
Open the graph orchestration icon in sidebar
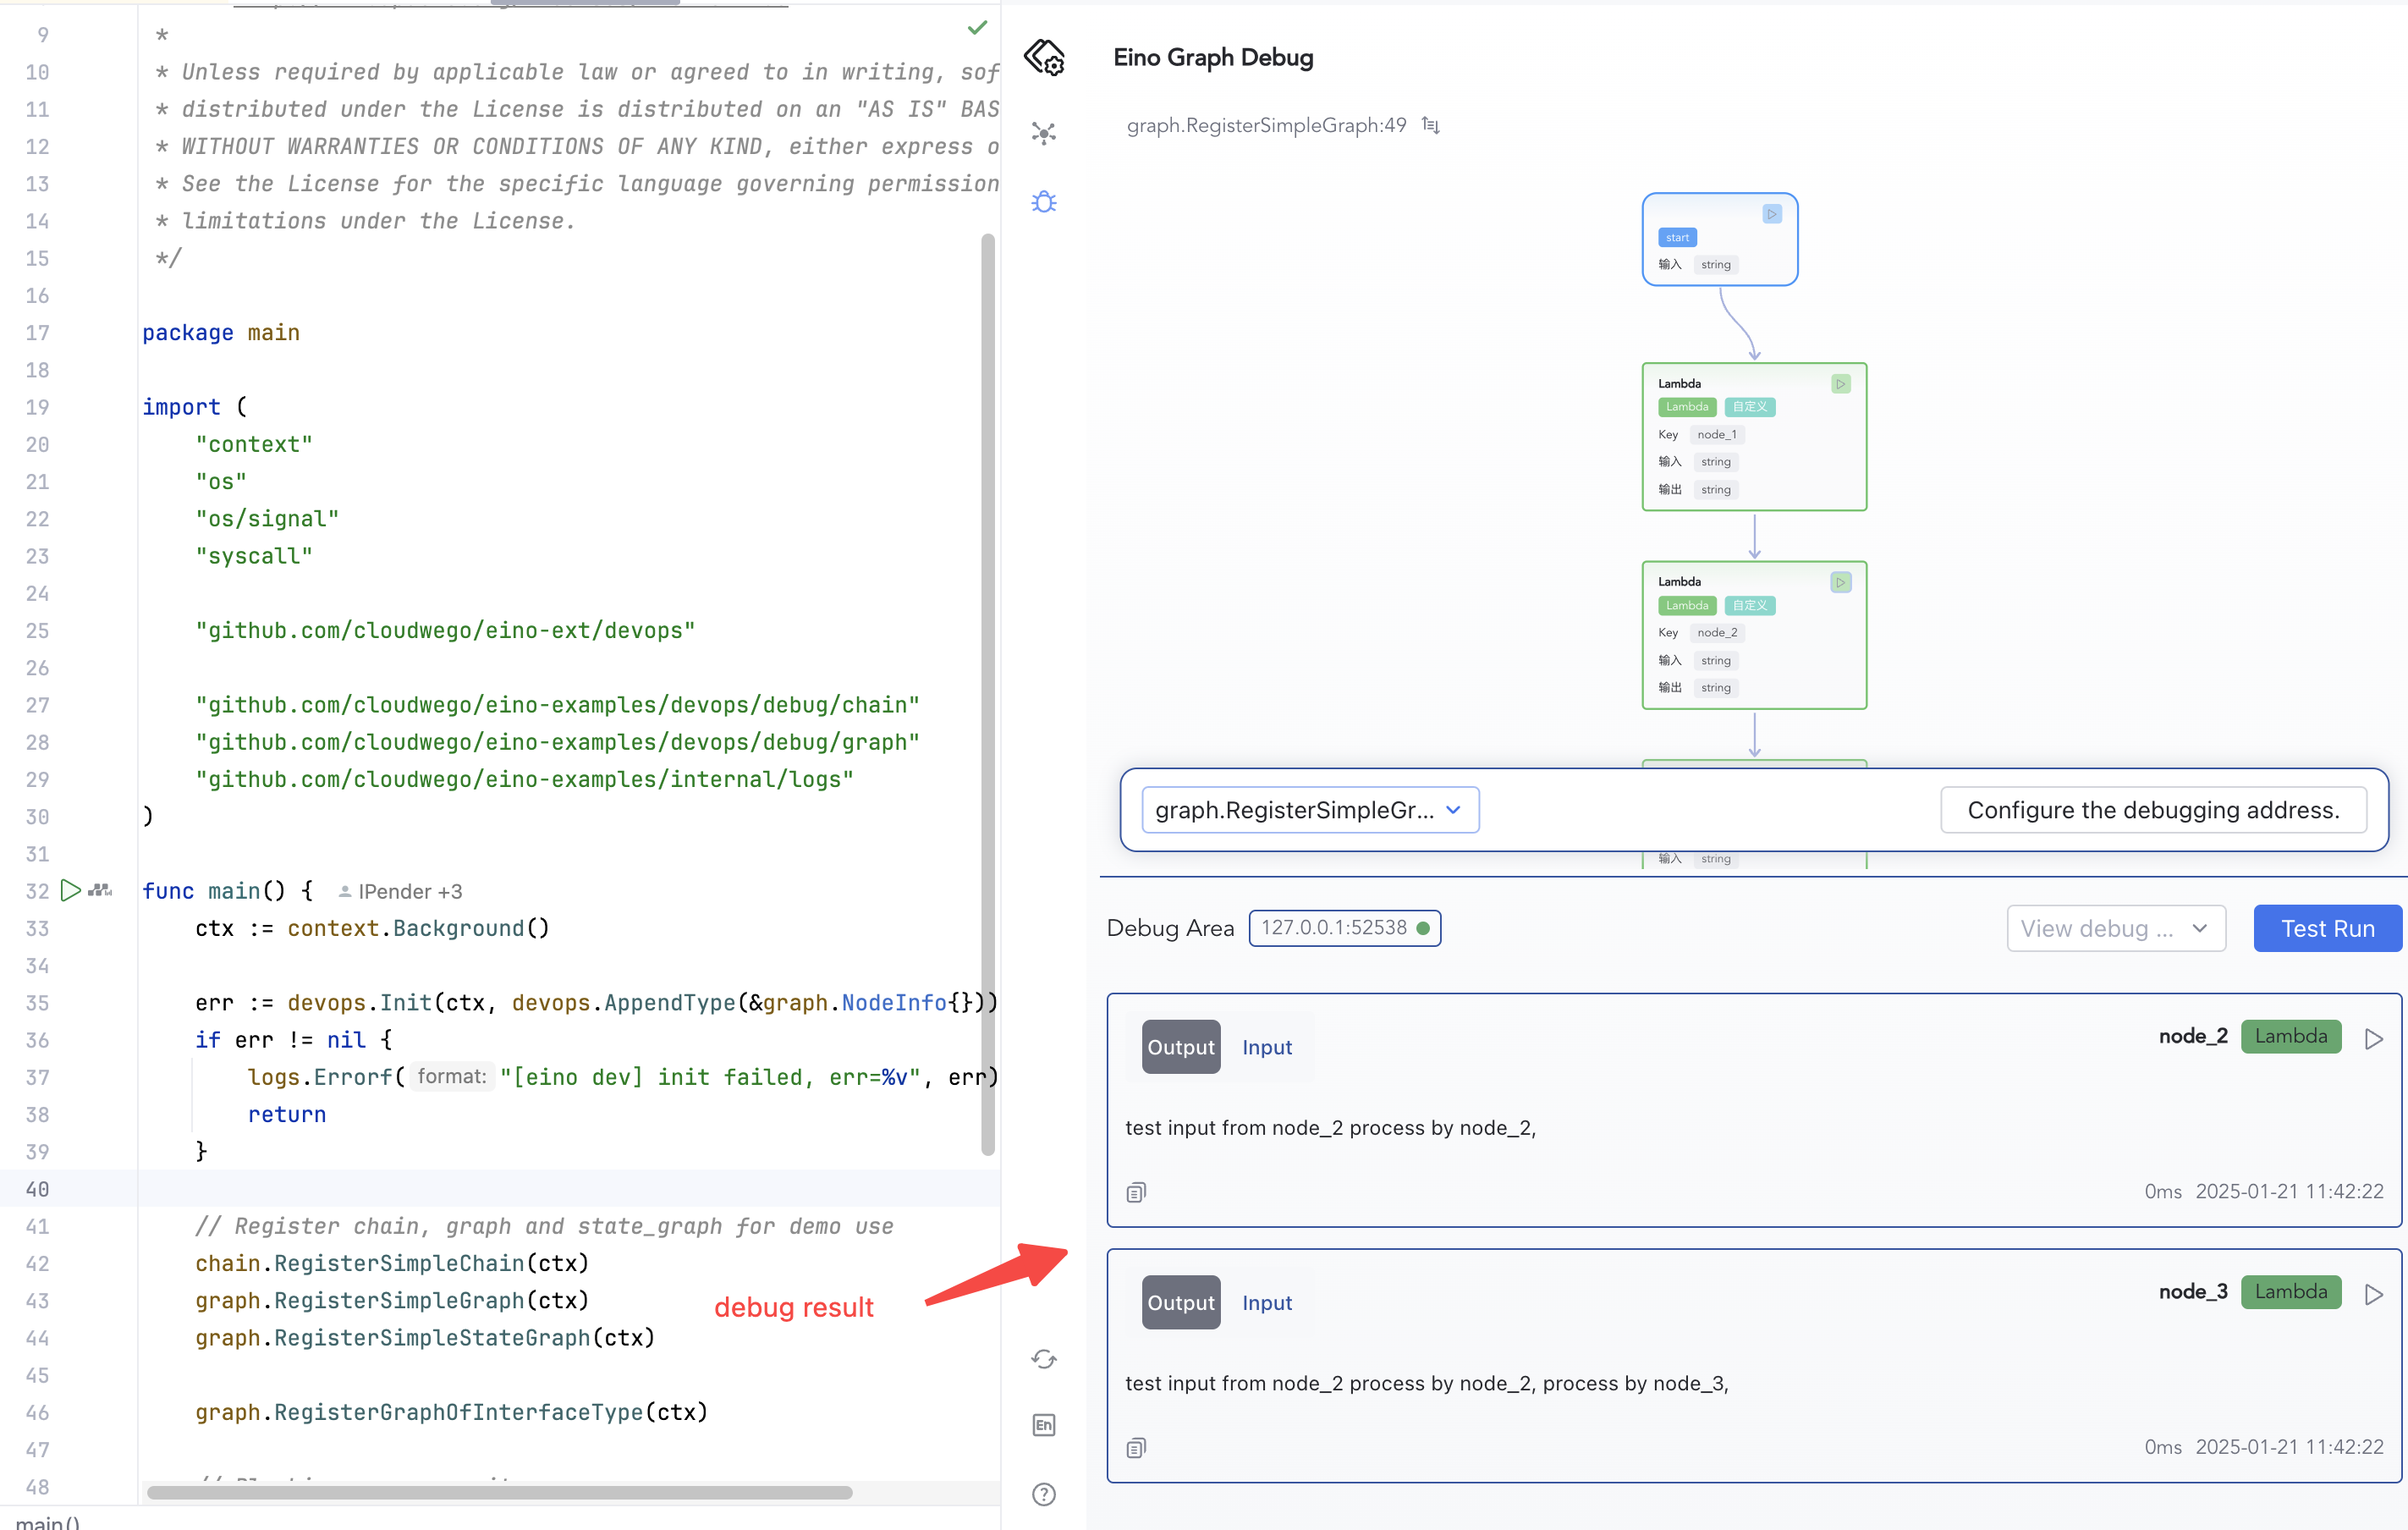tap(1044, 133)
